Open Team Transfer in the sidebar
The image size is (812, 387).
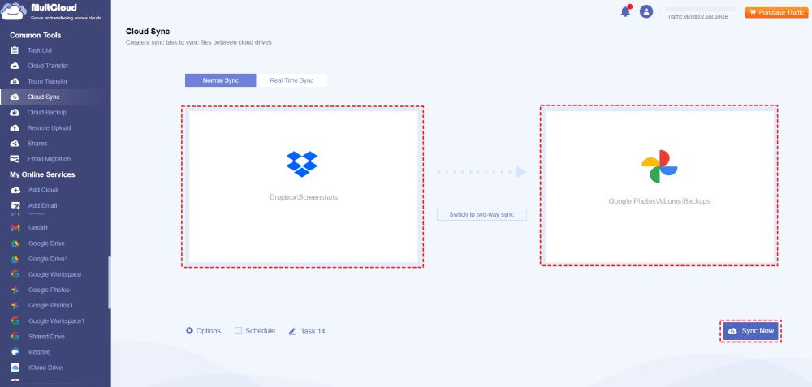(x=48, y=81)
